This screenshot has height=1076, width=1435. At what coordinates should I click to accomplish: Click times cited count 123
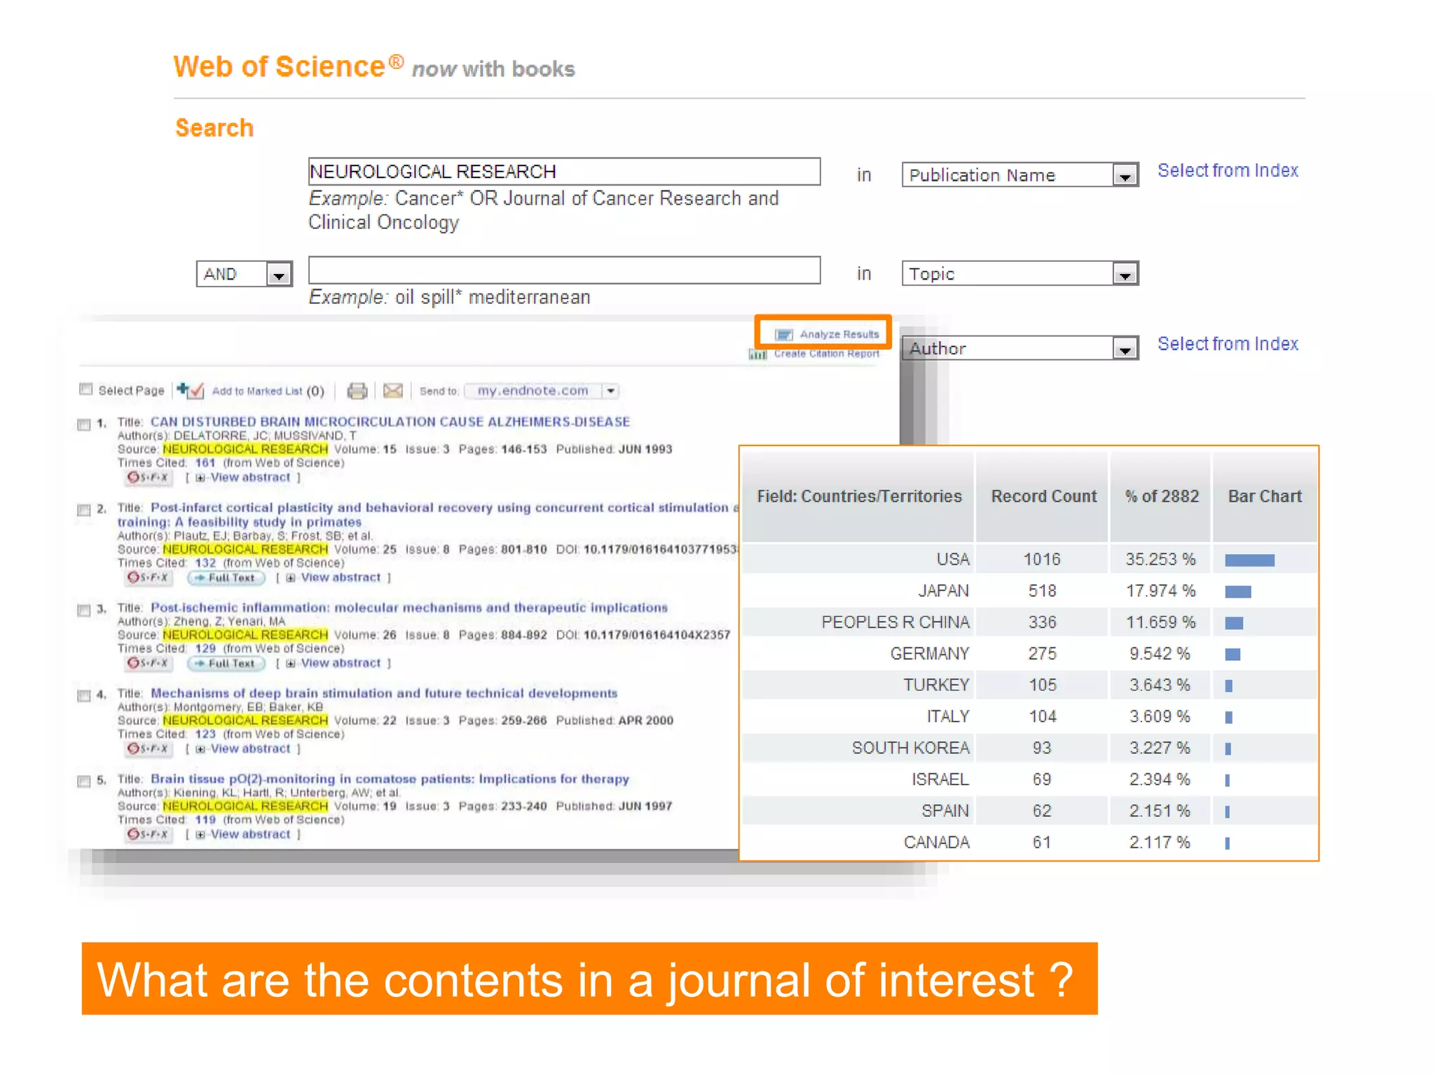[x=205, y=734]
